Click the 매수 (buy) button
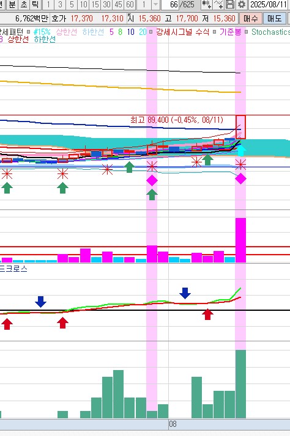The height and width of the screenshot is (436, 290). click(x=250, y=19)
